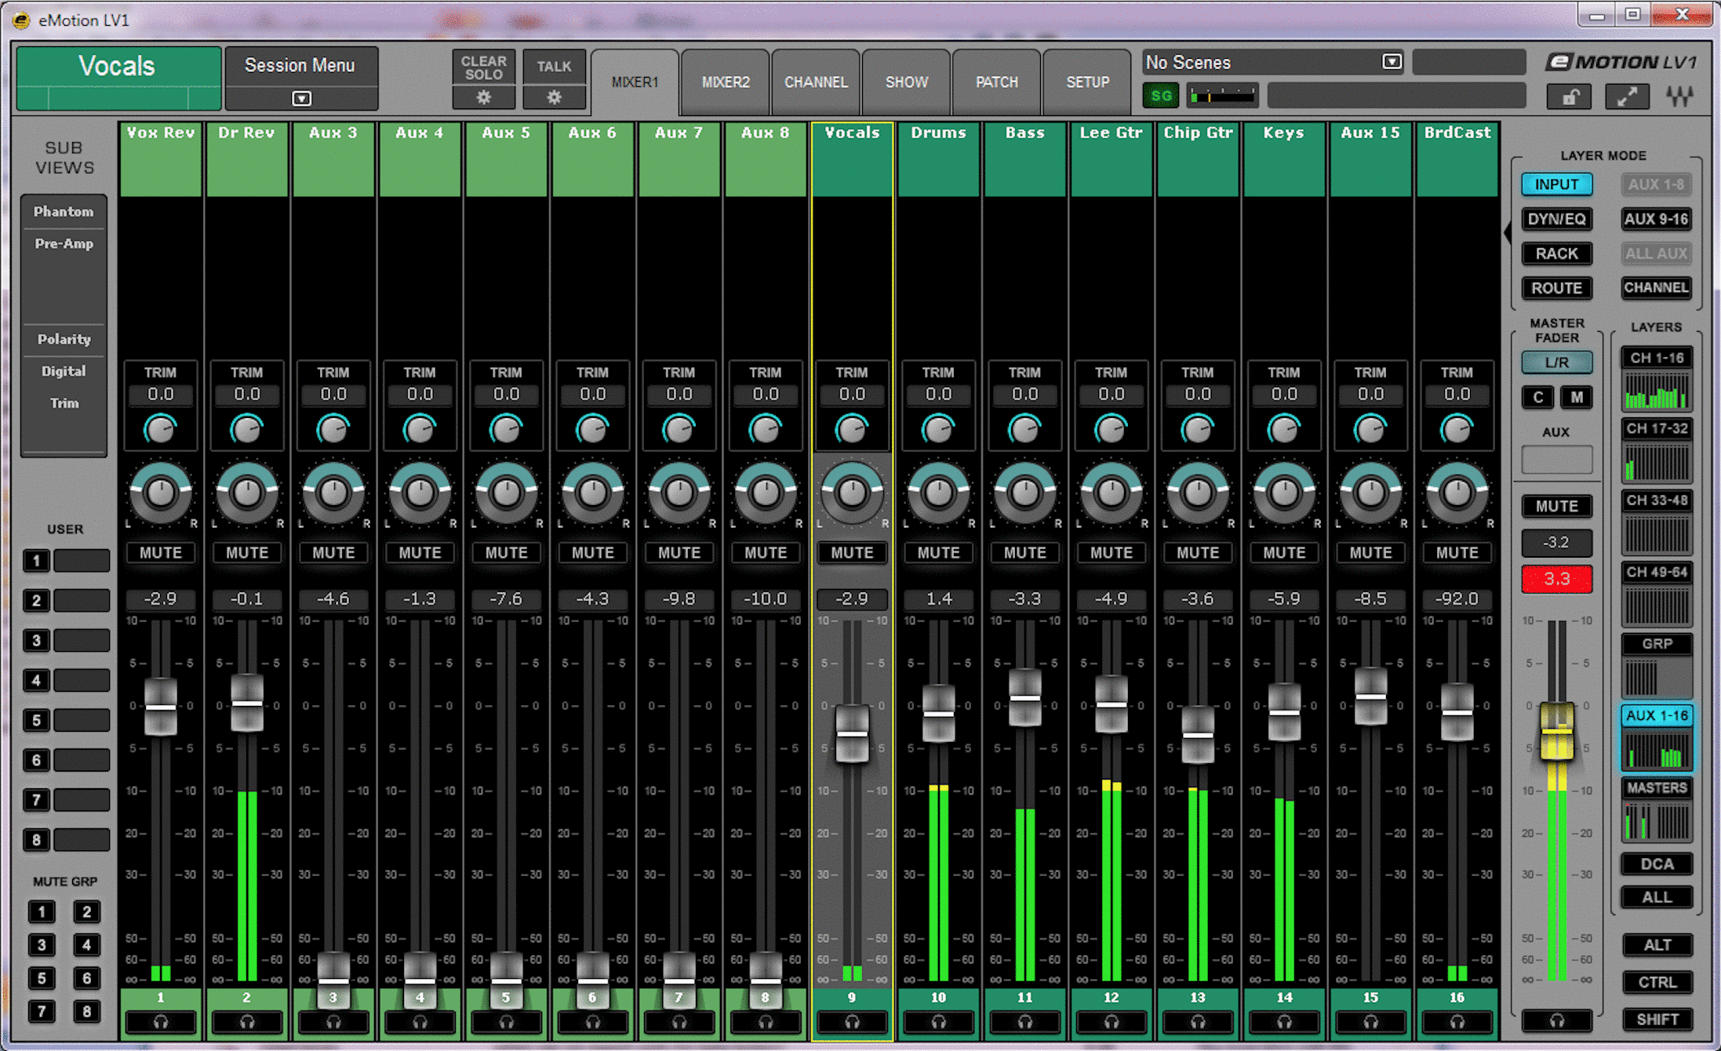Open the SHOW tab
This screenshot has width=1721, height=1051.
click(907, 82)
